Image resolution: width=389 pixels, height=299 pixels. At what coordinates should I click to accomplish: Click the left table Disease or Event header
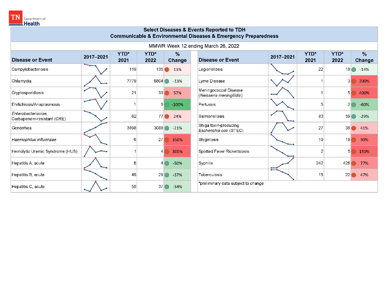click(x=32, y=60)
